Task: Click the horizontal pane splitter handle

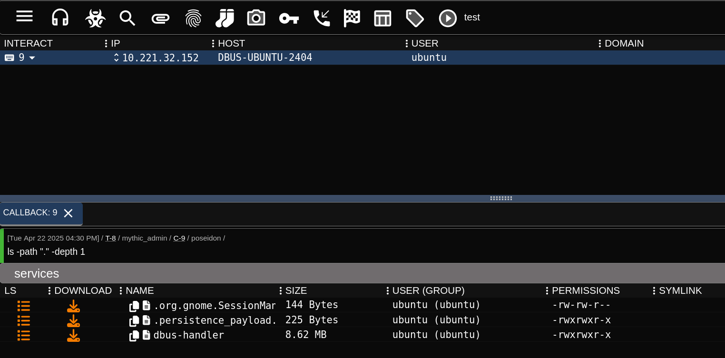Action: pos(501,198)
